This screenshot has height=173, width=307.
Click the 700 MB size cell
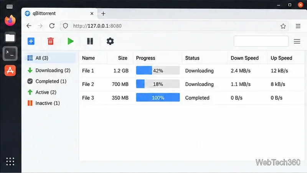[120, 84]
